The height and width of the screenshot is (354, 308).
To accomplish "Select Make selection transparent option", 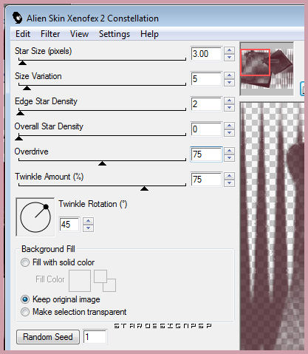I will 25,312.
